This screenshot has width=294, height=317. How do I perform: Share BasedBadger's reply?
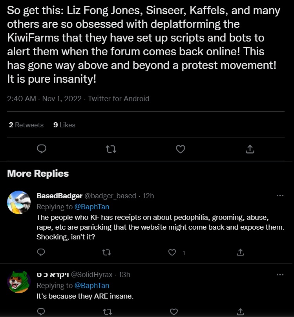(x=240, y=252)
